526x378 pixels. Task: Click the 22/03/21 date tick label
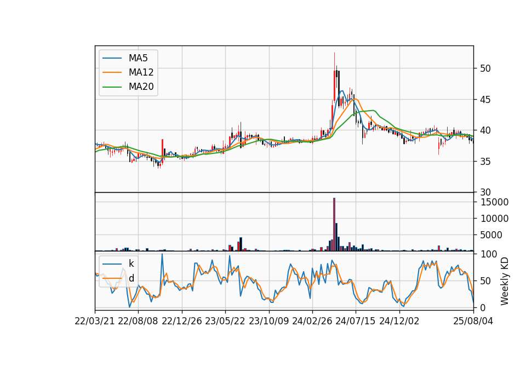[x=95, y=321]
